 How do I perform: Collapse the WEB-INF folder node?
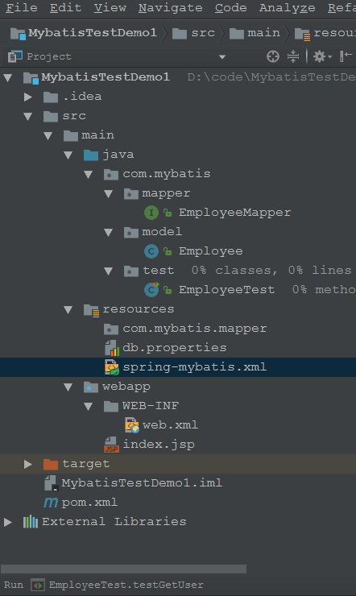[x=89, y=407]
